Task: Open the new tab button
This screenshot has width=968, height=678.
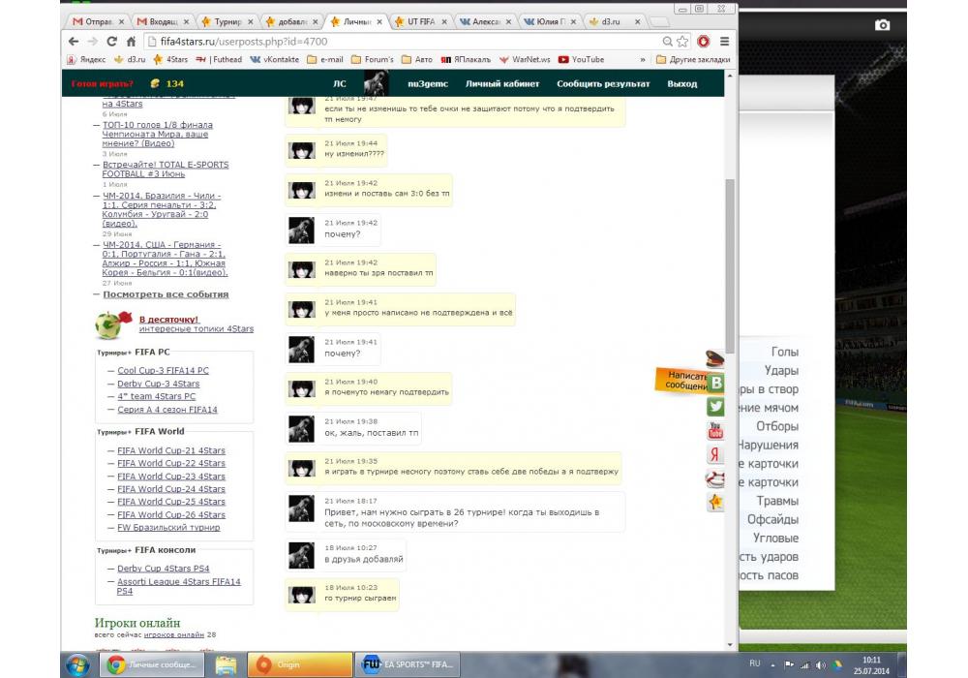Action: 659,22
